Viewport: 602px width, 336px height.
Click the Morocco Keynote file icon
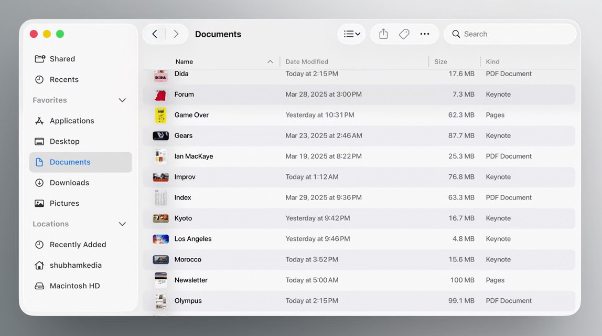(160, 259)
